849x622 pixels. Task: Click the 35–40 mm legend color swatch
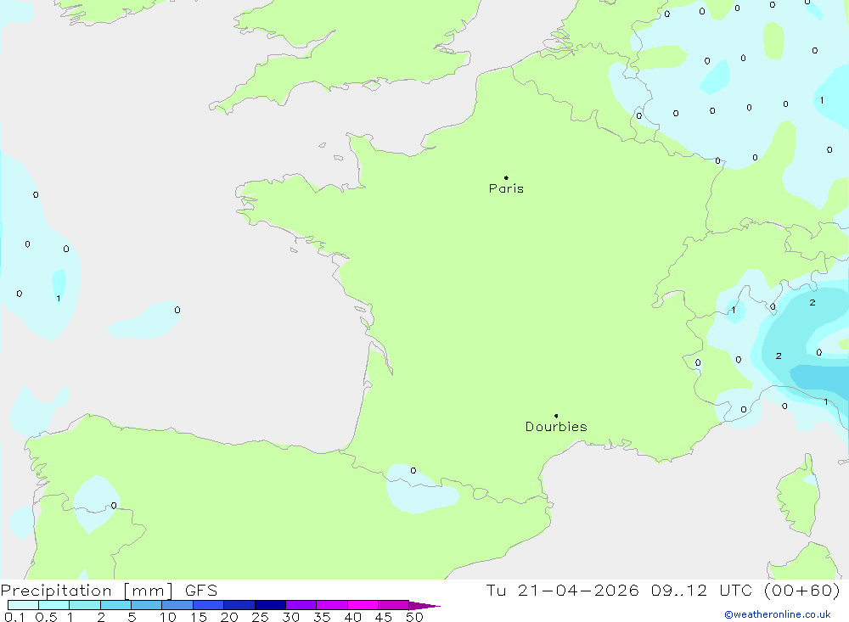pos(332,605)
